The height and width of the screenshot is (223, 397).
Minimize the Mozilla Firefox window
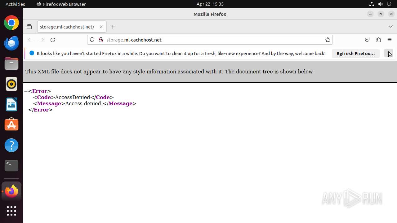point(370,14)
